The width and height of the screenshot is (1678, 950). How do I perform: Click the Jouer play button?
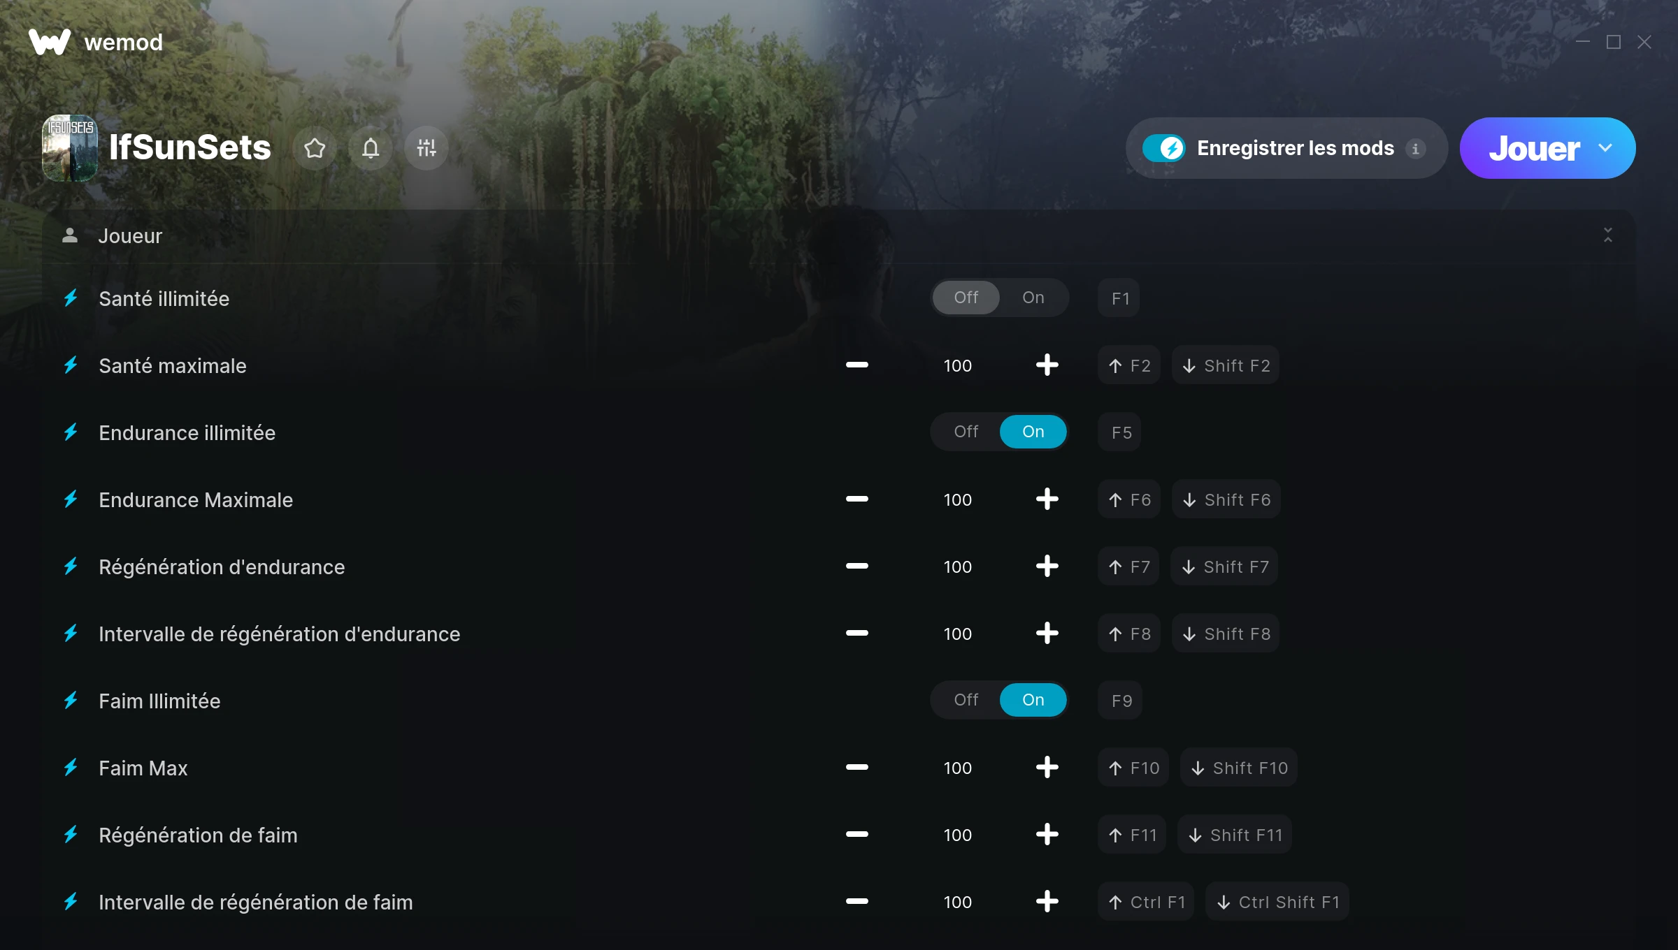(1533, 148)
